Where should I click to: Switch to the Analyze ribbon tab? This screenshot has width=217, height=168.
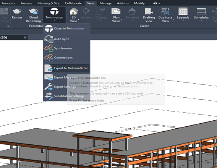click(x=26, y=3)
